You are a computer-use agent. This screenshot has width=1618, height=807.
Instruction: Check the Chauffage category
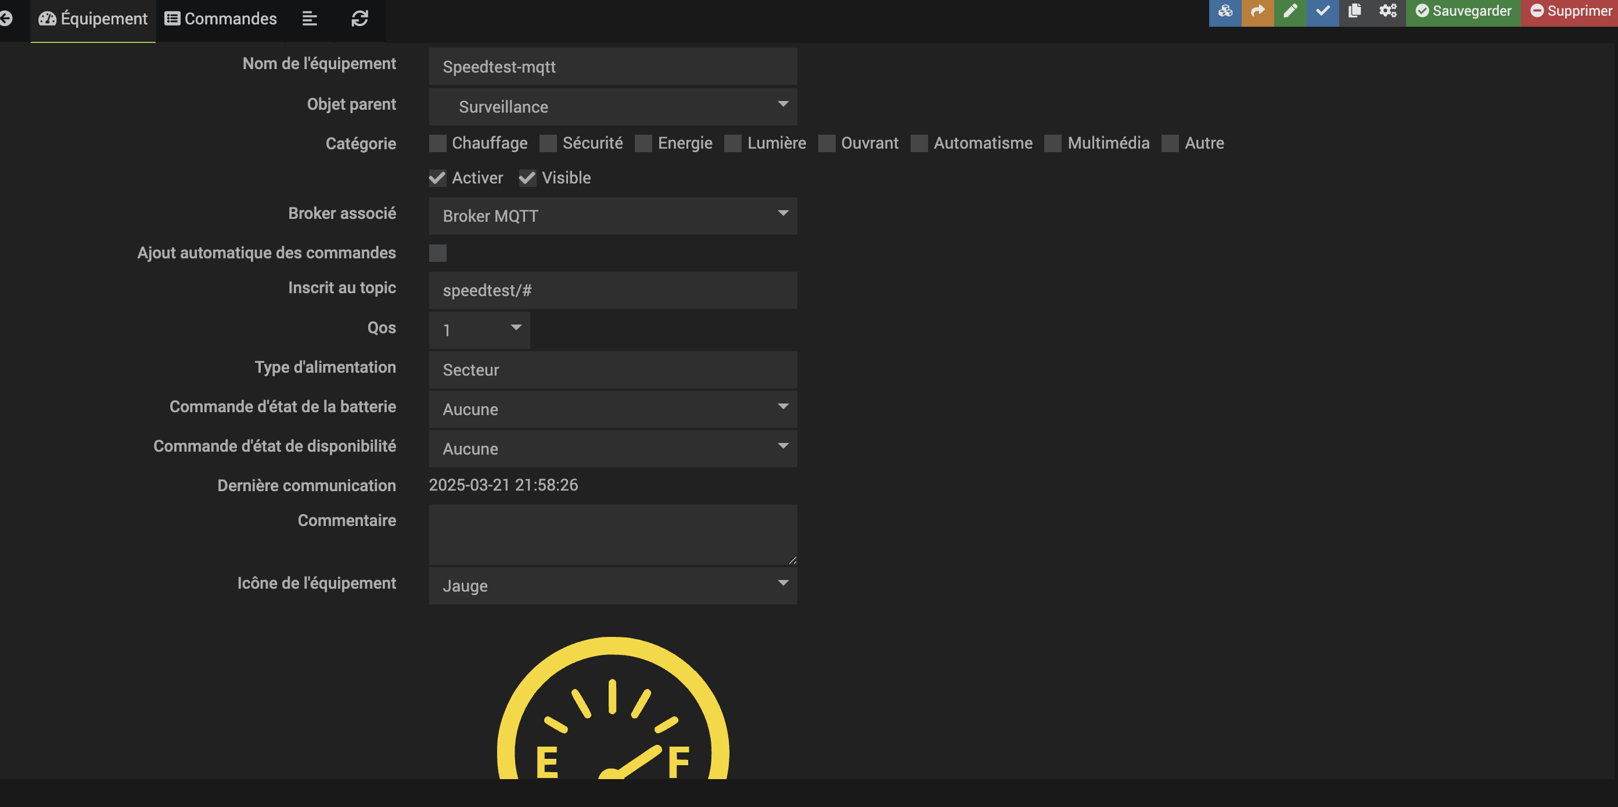click(x=438, y=143)
